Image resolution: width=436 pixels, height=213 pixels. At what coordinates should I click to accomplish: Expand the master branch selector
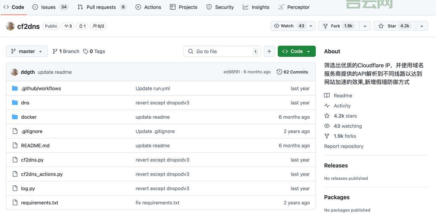(x=27, y=51)
